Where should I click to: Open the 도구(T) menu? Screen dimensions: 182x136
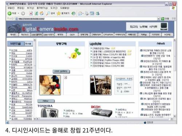tap(54, 8)
